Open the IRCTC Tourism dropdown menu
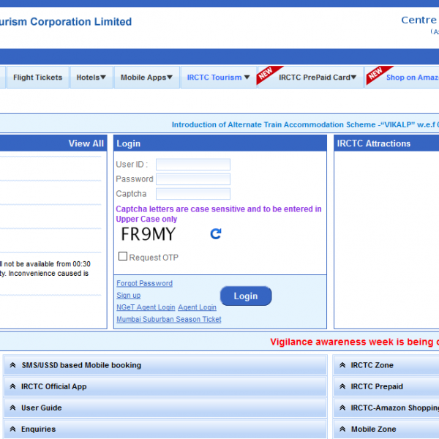The image size is (439, 439). (218, 78)
